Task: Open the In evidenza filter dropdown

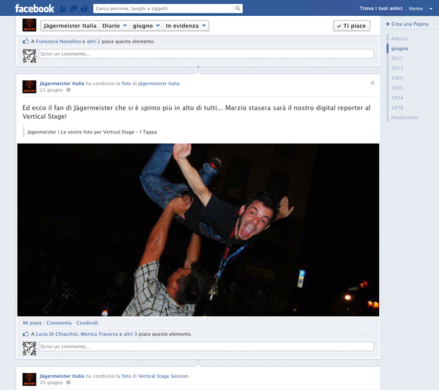Action: click(x=187, y=26)
